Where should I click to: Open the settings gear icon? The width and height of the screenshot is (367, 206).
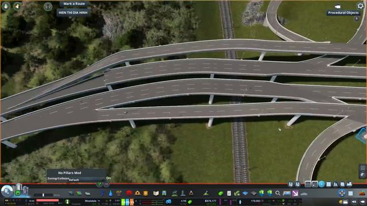point(360,6)
